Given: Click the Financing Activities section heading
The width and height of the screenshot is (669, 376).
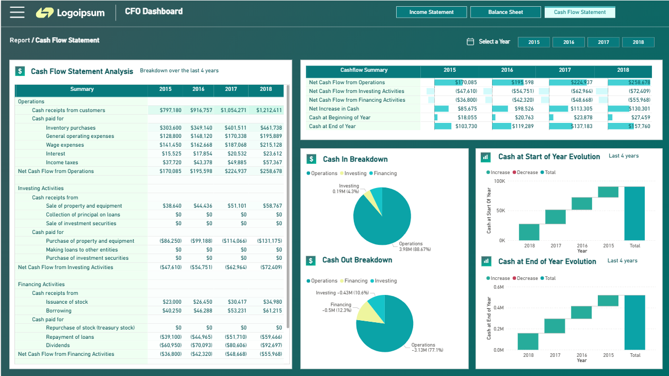Looking at the screenshot, I should [41, 285].
